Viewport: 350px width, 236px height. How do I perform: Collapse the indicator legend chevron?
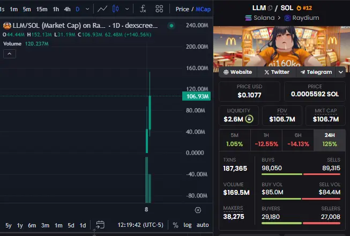[9, 54]
